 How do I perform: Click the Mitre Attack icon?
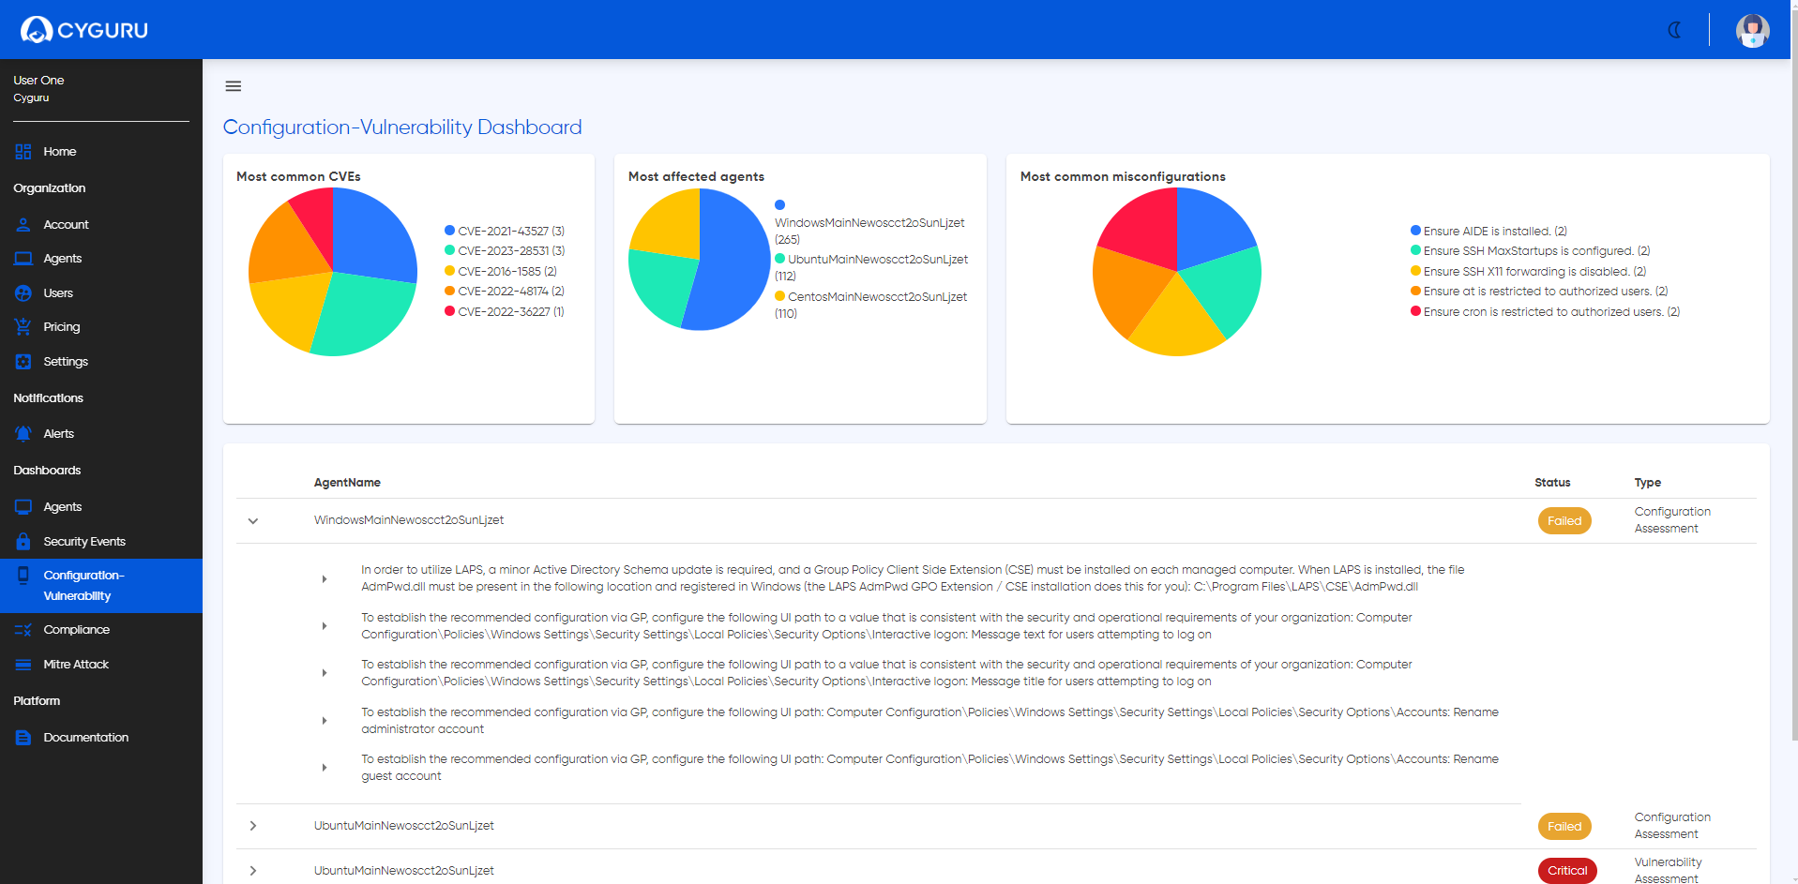pos(23,665)
